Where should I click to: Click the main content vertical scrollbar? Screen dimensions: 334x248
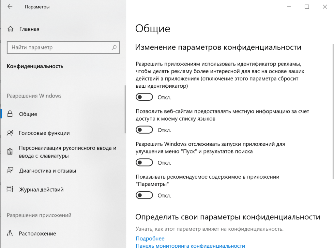pos(333,111)
